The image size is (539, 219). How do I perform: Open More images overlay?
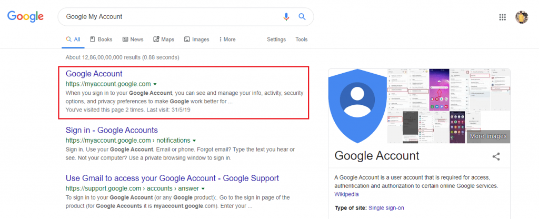[x=488, y=136]
